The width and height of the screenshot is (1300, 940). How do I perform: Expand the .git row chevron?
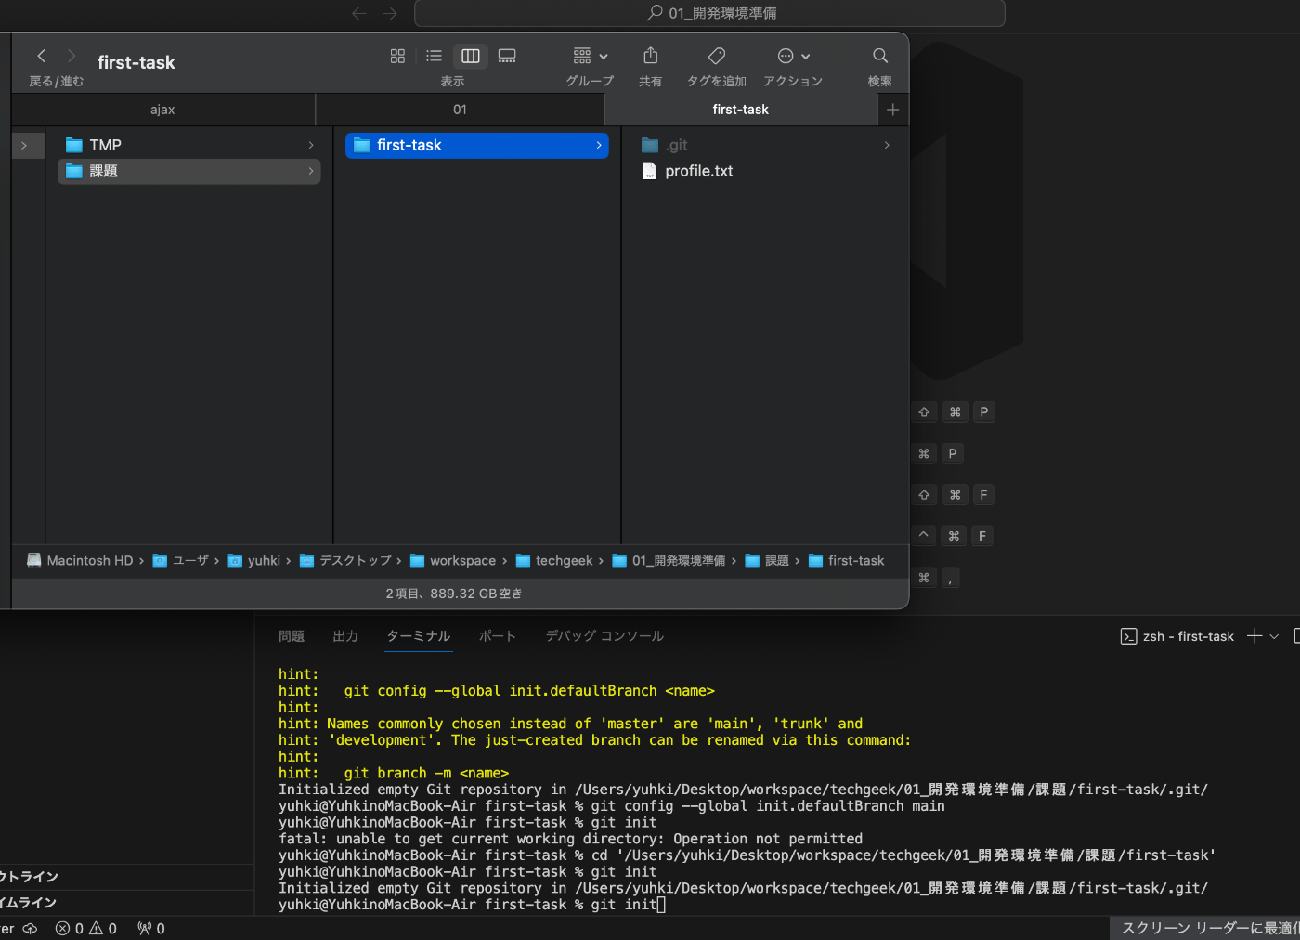pyautogui.click(x=887, y=145)
